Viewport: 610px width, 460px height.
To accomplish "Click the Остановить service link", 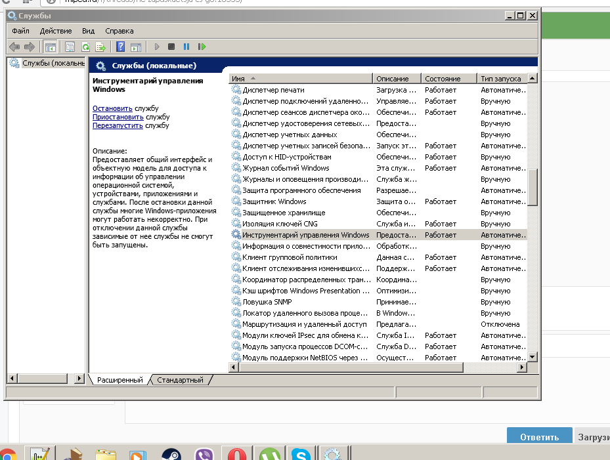I will tap(112, 108).
